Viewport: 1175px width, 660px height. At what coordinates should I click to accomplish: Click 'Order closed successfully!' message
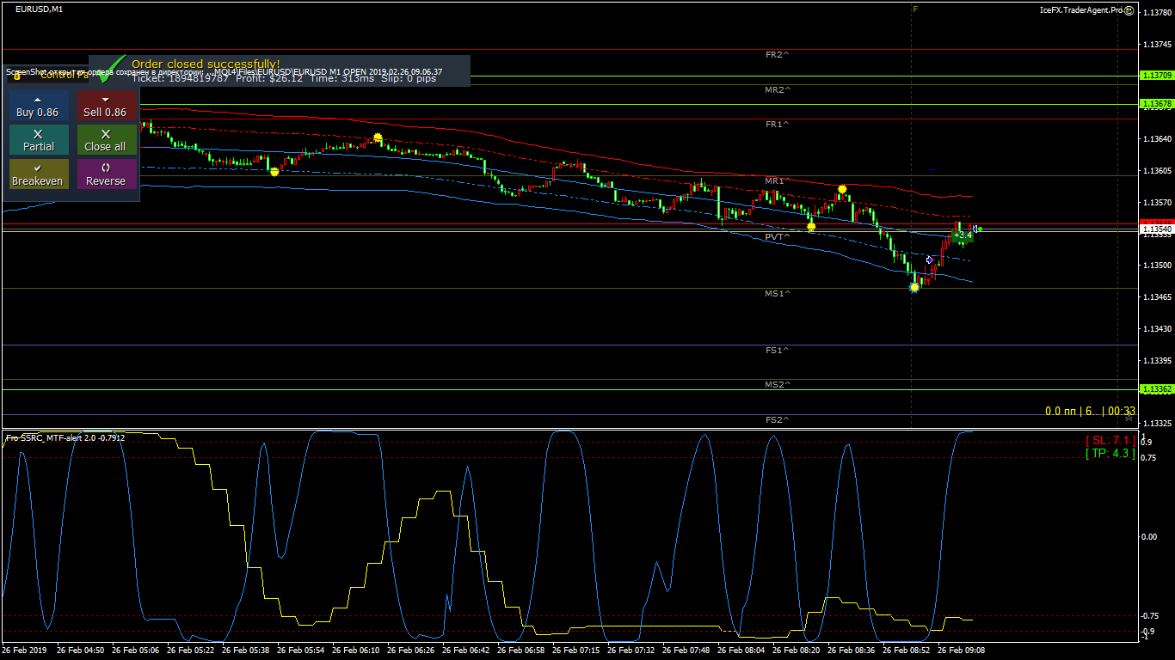tap(206, 64)
